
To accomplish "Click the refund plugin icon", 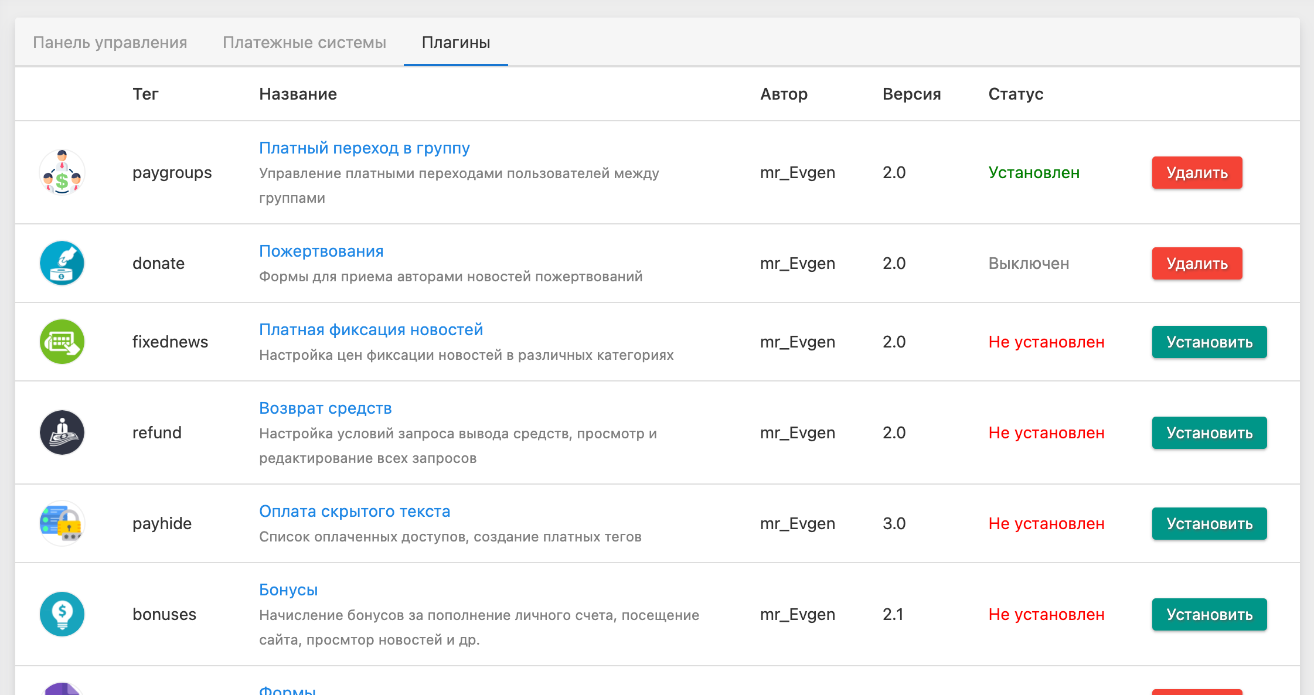I will coord(62,432).
